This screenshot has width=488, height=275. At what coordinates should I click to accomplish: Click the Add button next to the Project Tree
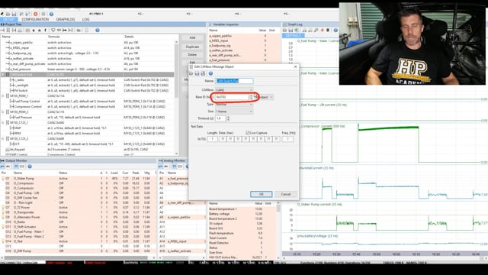(x=192, y=37)
